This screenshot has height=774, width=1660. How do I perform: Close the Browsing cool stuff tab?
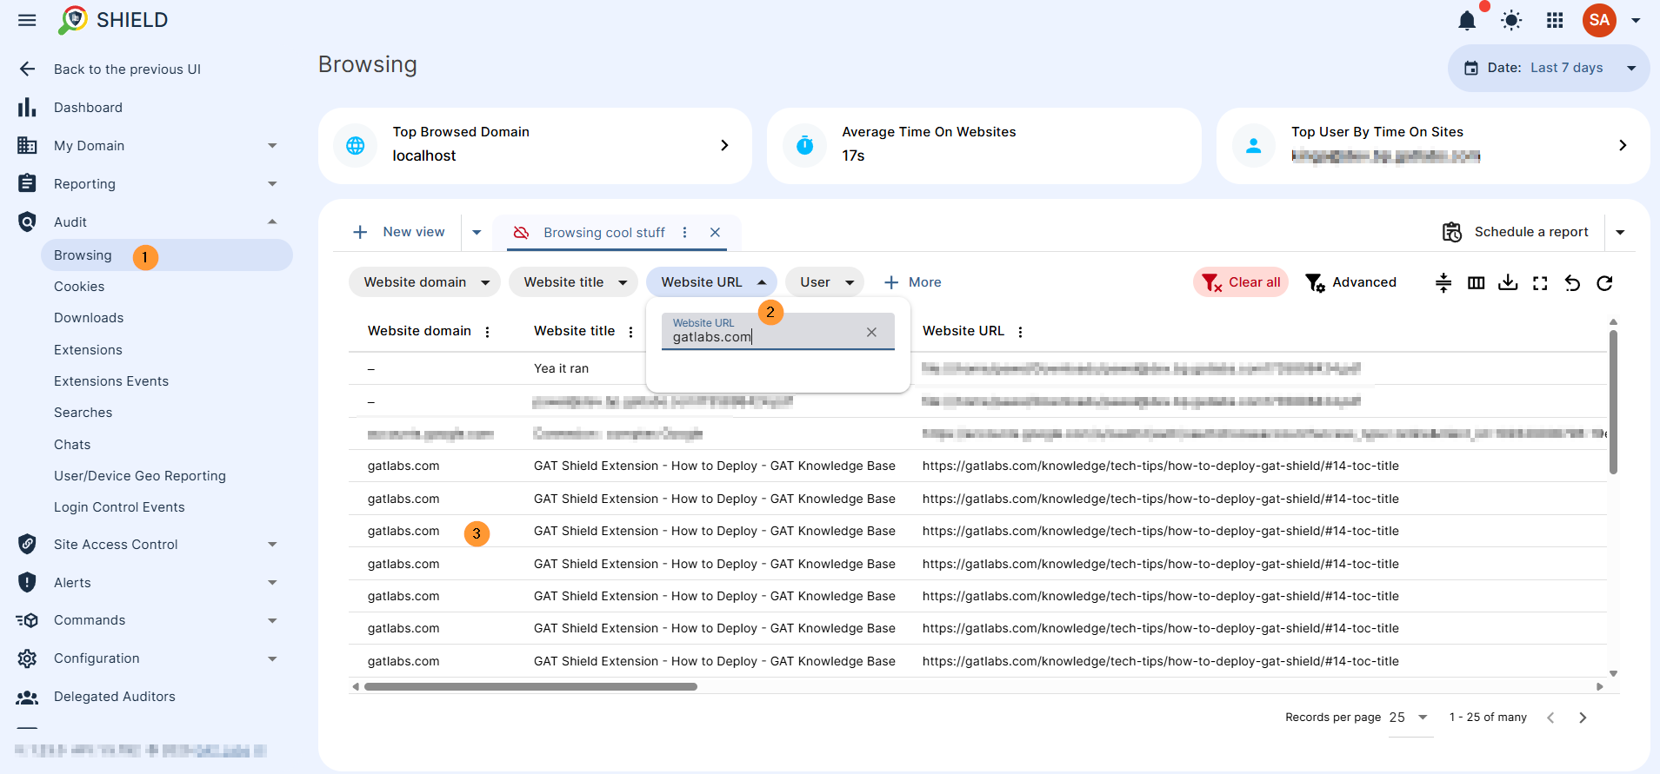tap(715, 232)
